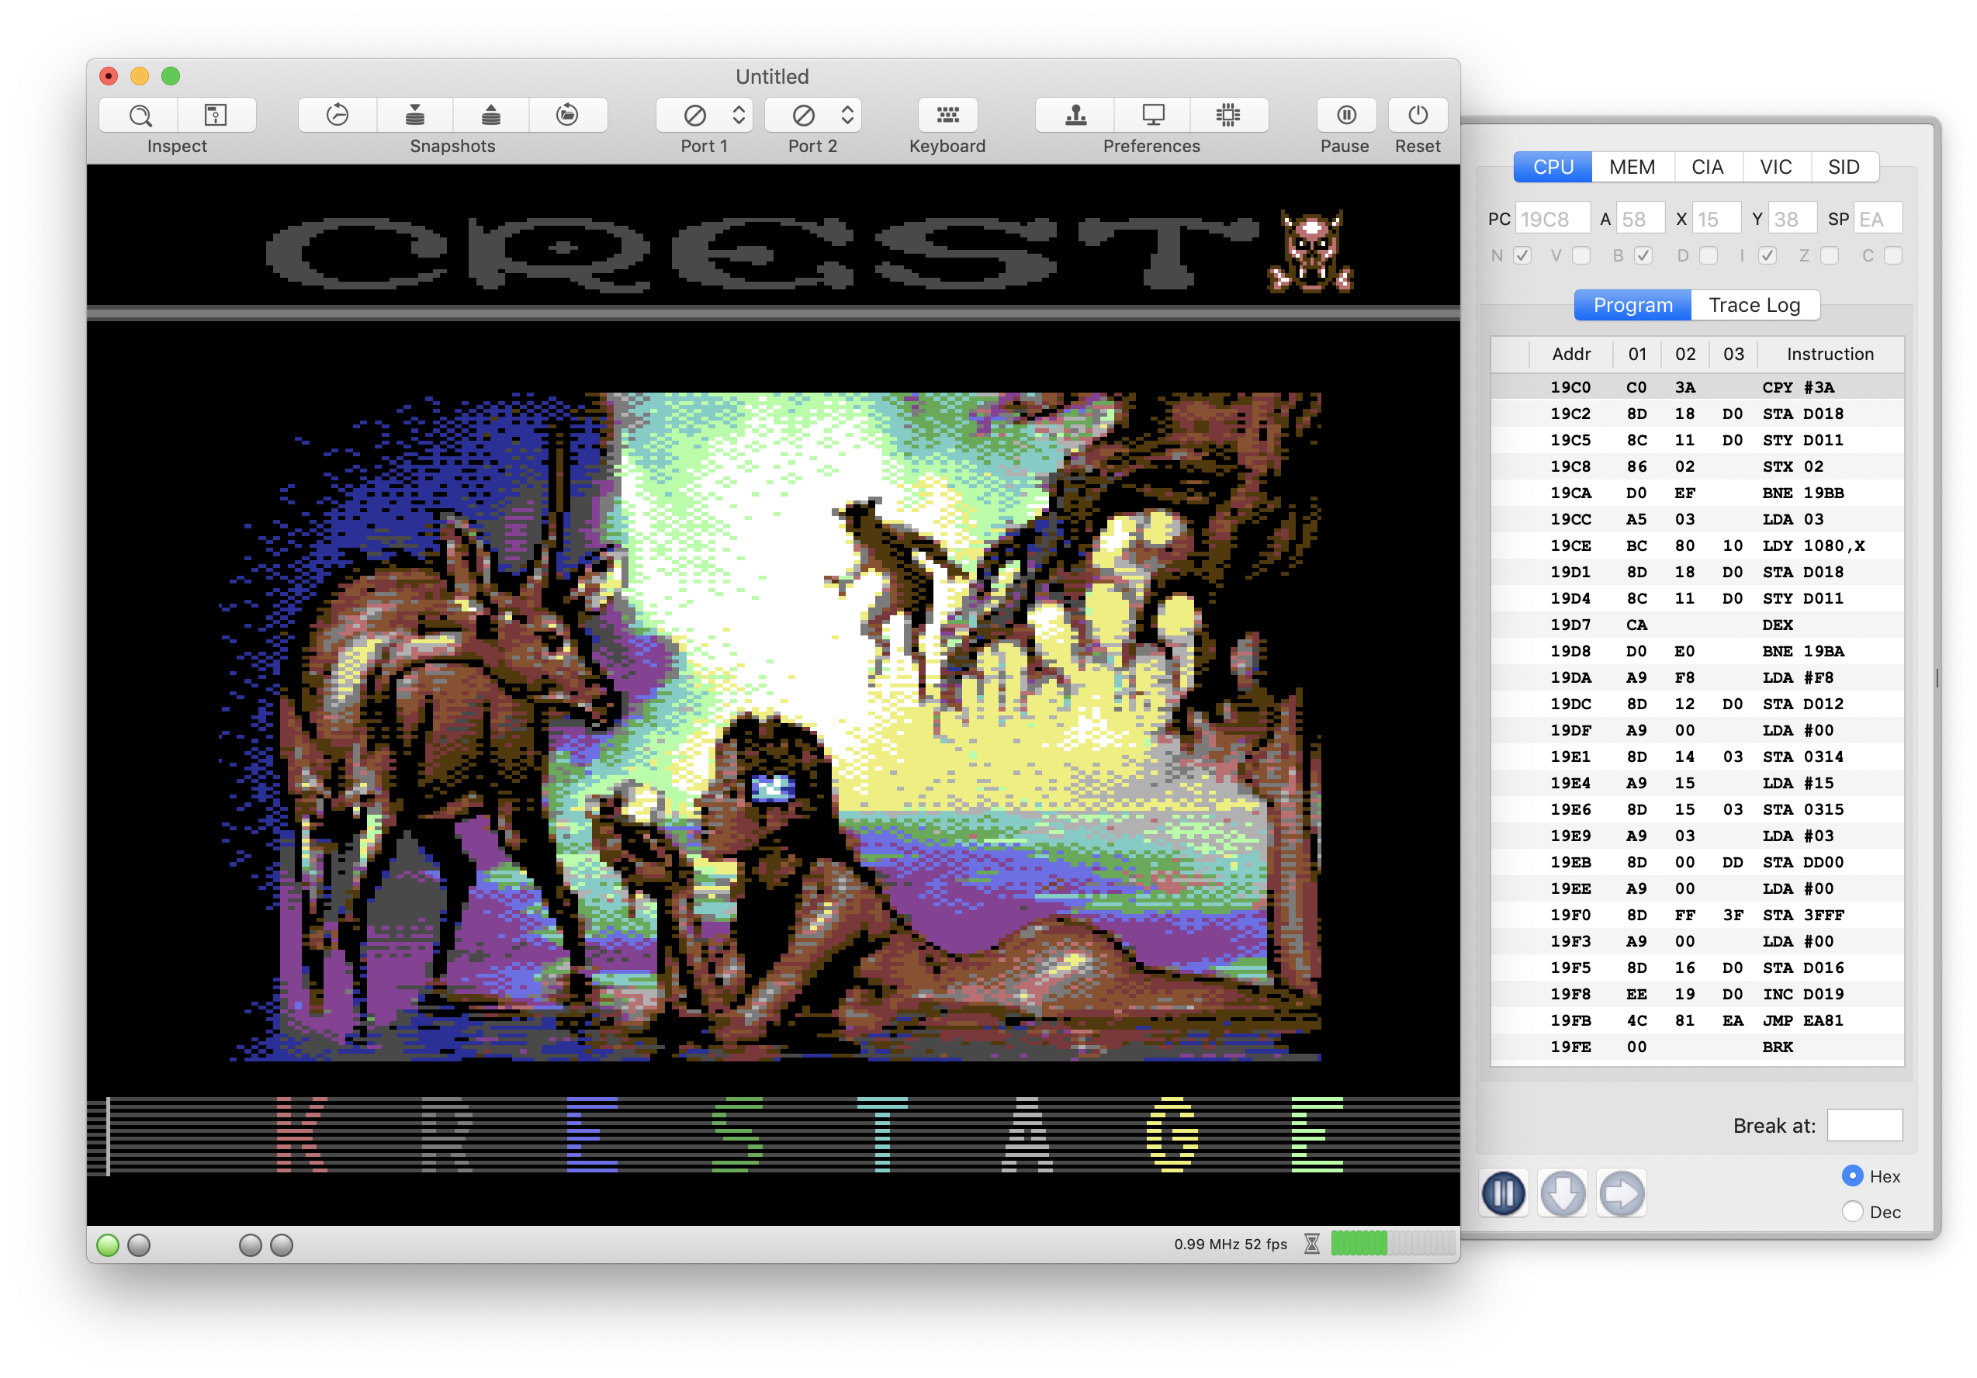The height and width of the screenshot is (1378, 1977).
Task: Click the restore snapshot (up arrow) icon
Action: (x=491, y=115)
